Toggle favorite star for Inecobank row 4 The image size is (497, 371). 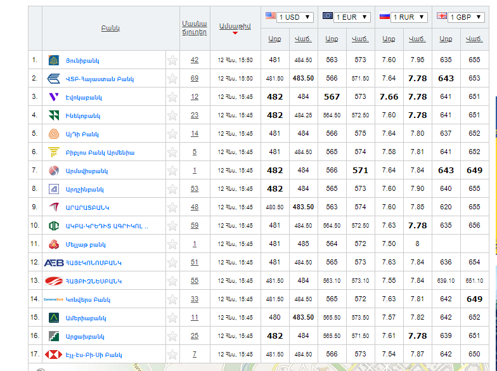pos(172,115)
